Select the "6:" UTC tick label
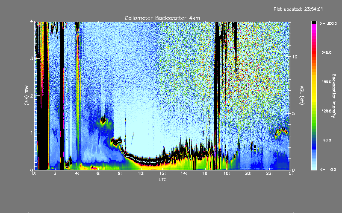 coord(99,173)
